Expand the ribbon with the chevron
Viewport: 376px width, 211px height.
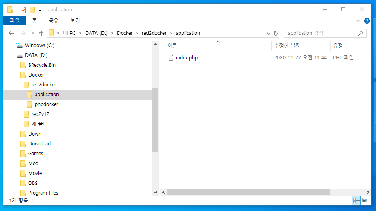click(x=358, y=21)
